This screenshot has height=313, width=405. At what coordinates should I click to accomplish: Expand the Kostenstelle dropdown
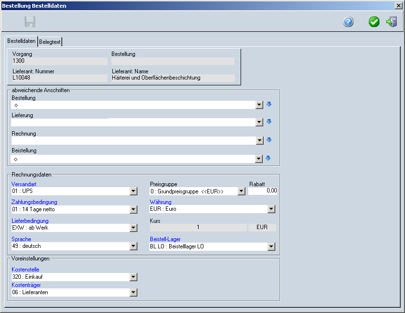134,277
